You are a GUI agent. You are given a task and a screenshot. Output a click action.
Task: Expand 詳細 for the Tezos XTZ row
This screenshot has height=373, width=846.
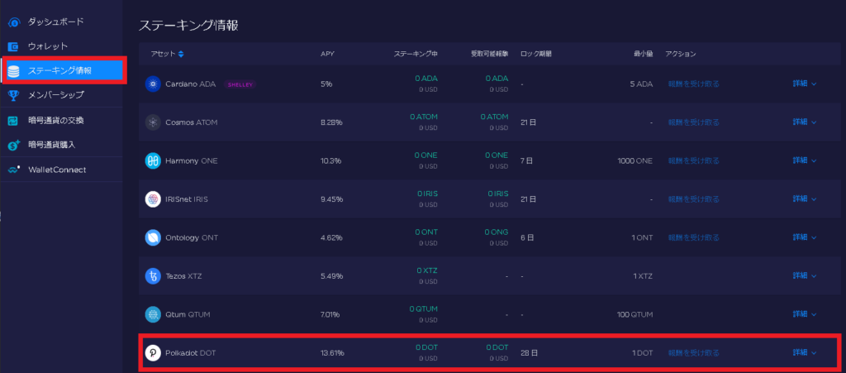coord(805,276)
